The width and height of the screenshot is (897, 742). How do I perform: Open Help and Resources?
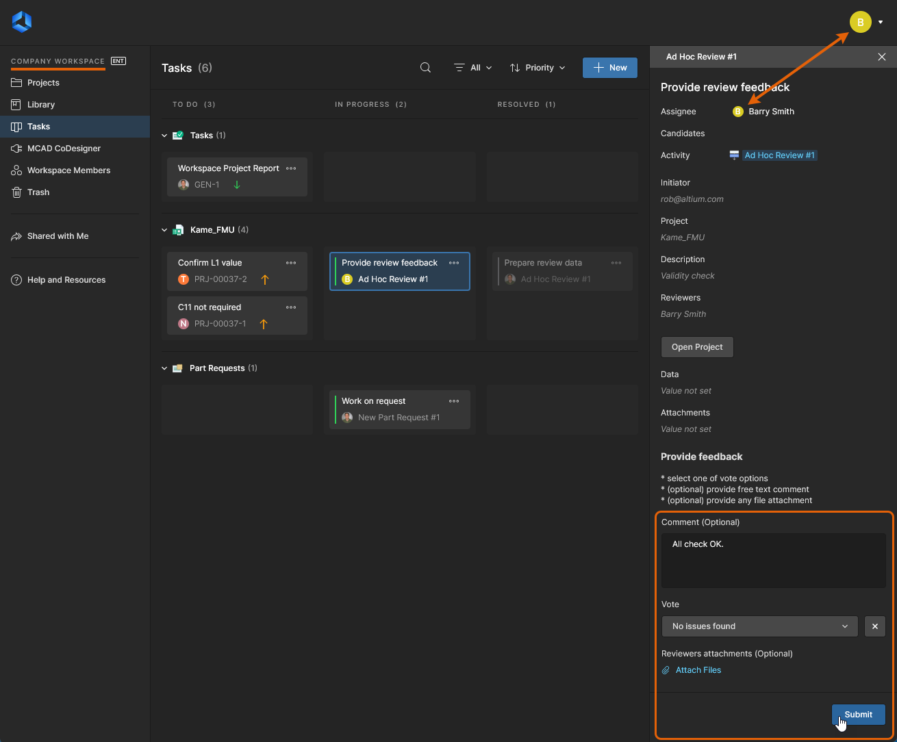point(75,280)
